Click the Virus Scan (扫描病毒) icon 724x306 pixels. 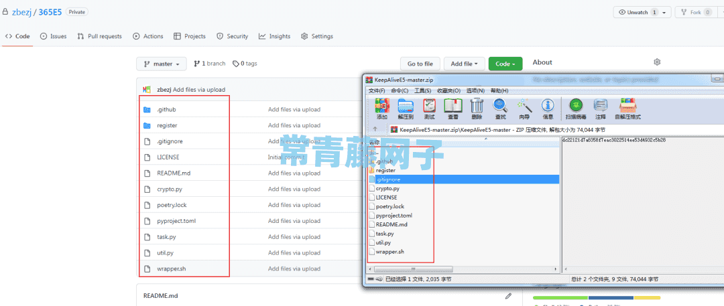click(575, 106)
